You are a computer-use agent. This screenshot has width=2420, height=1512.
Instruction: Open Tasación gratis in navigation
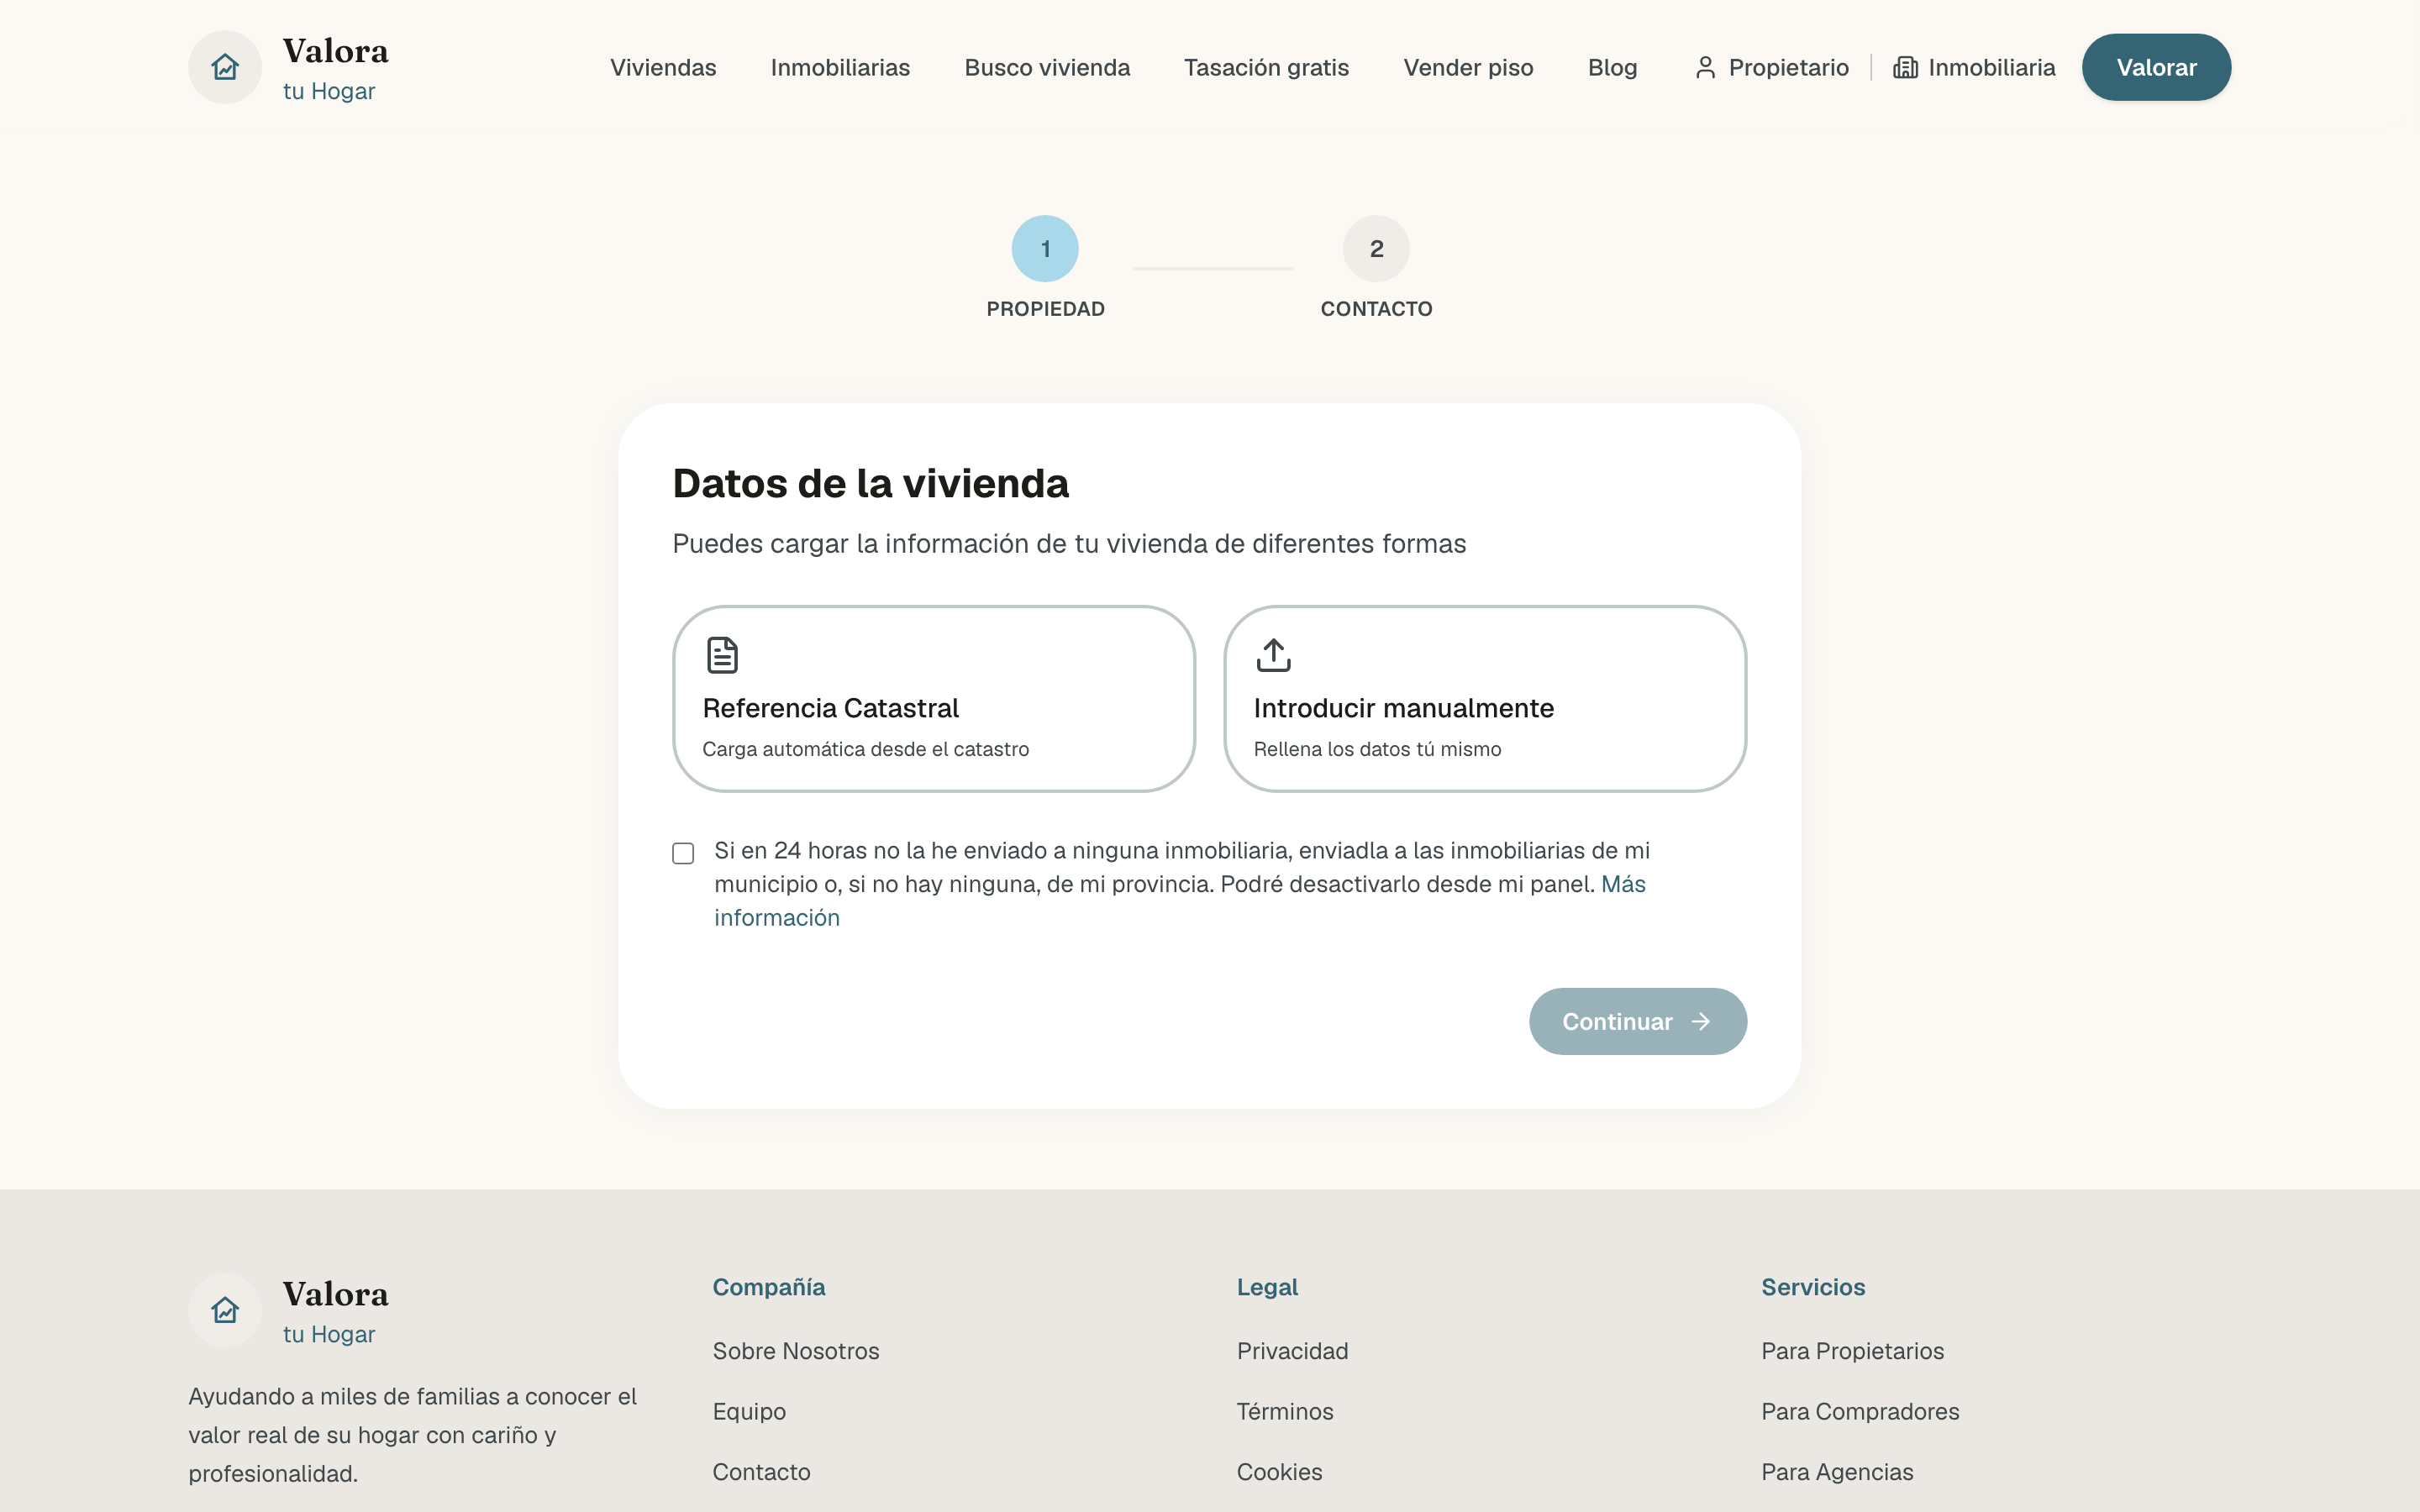coord(1266,67)
